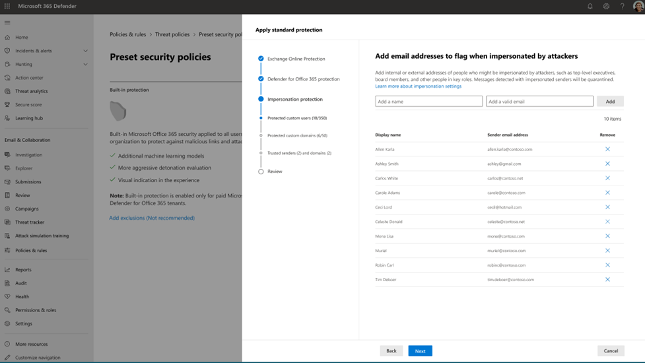Open Secure score
This screenshot has width=645, height=363.
(x=28, y=105)
